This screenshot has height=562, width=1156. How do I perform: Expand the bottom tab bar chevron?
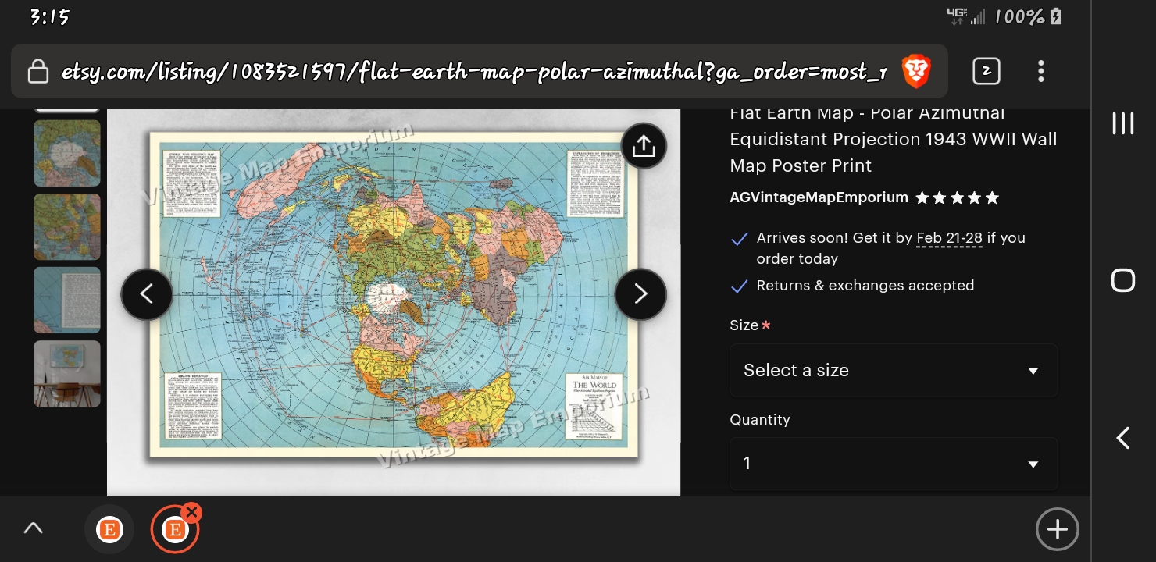coord(33,528)
